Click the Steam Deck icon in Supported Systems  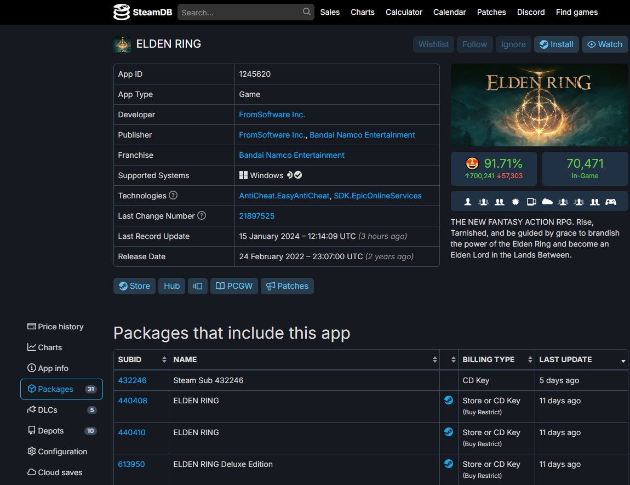tap(290, 175)
